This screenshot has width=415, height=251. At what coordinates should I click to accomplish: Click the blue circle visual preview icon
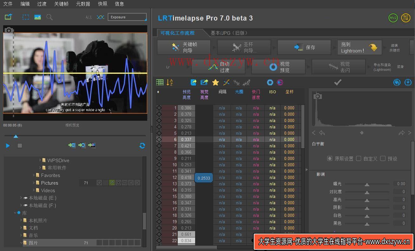[x=270, y=83]
